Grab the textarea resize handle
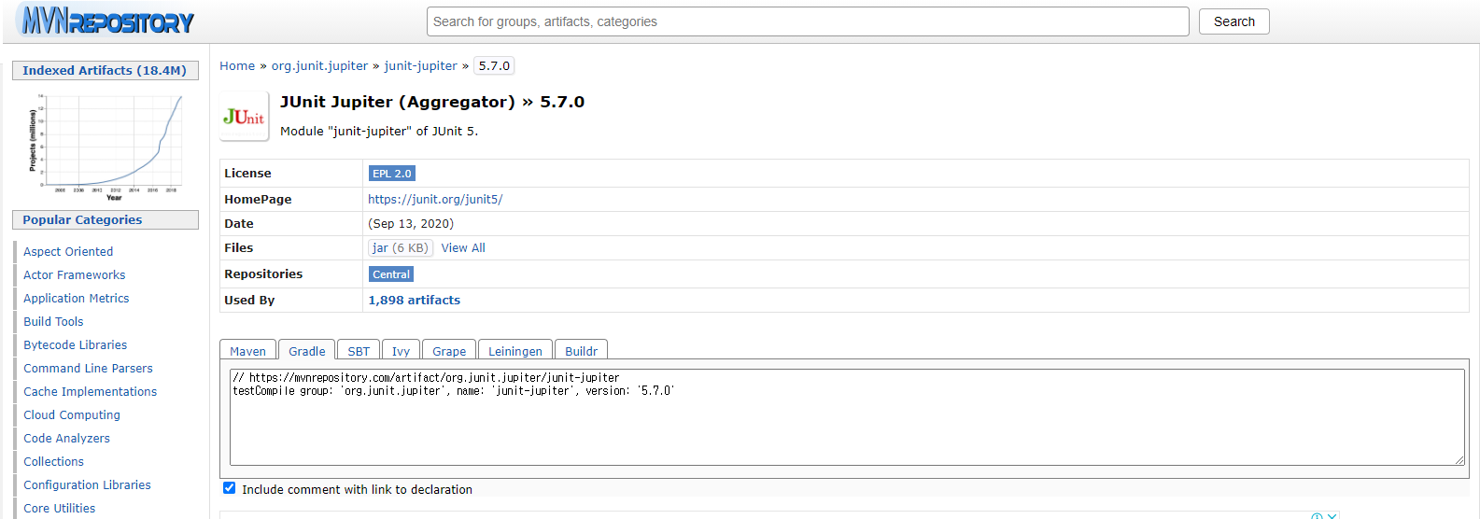 pyautogui.click(x=1459, y=460)
